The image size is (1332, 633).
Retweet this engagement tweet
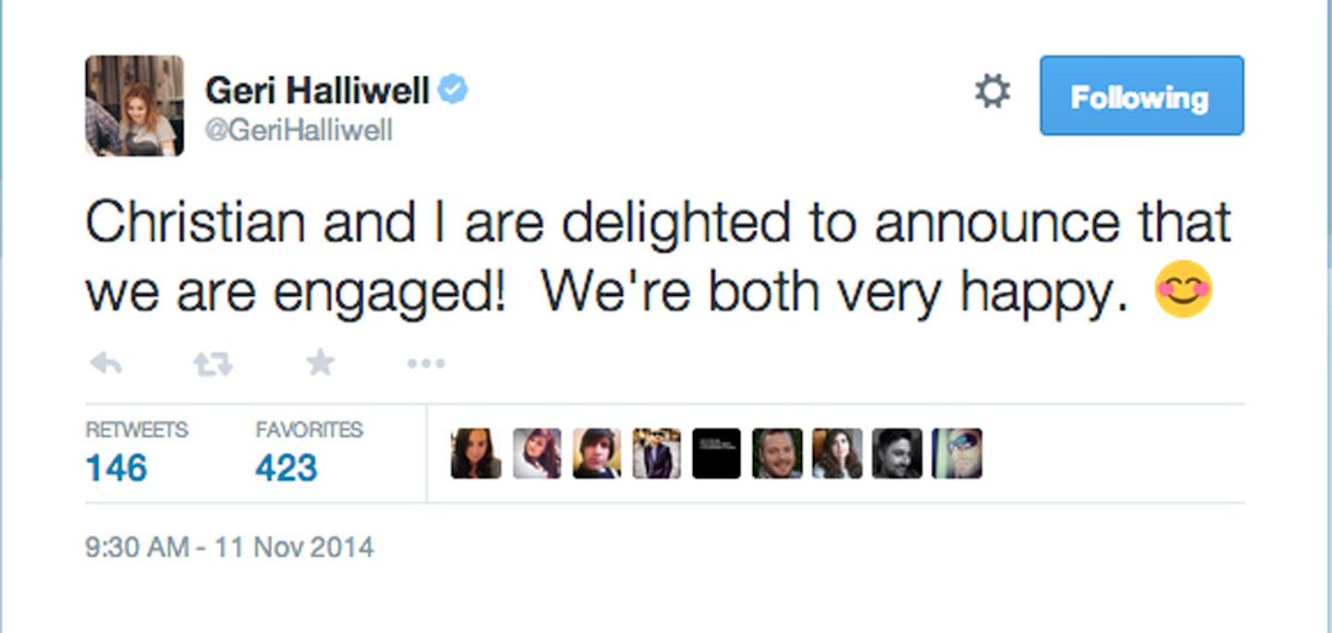(x=213, y=365)
